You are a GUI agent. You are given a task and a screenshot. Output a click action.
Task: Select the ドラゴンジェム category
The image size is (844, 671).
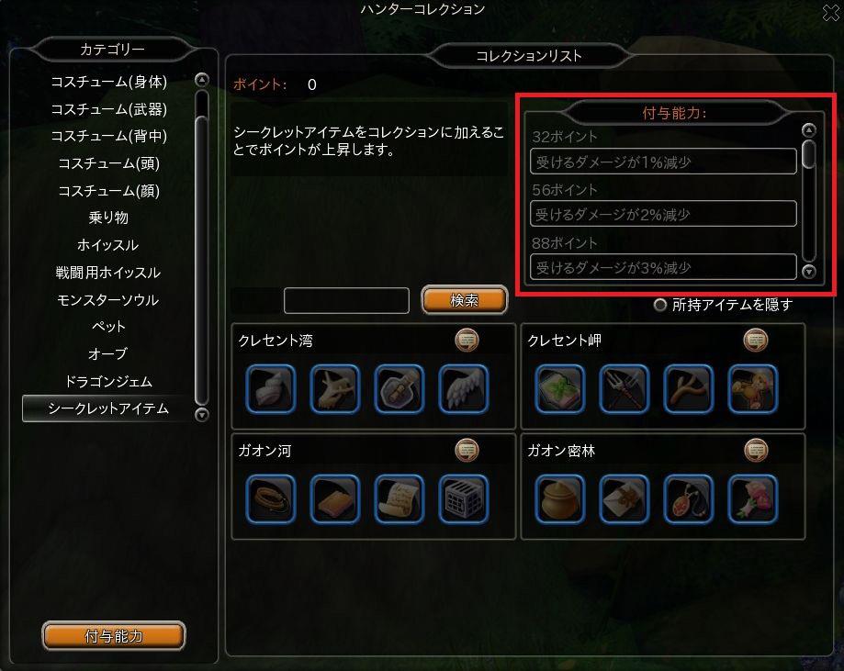[x=108, y=382]
